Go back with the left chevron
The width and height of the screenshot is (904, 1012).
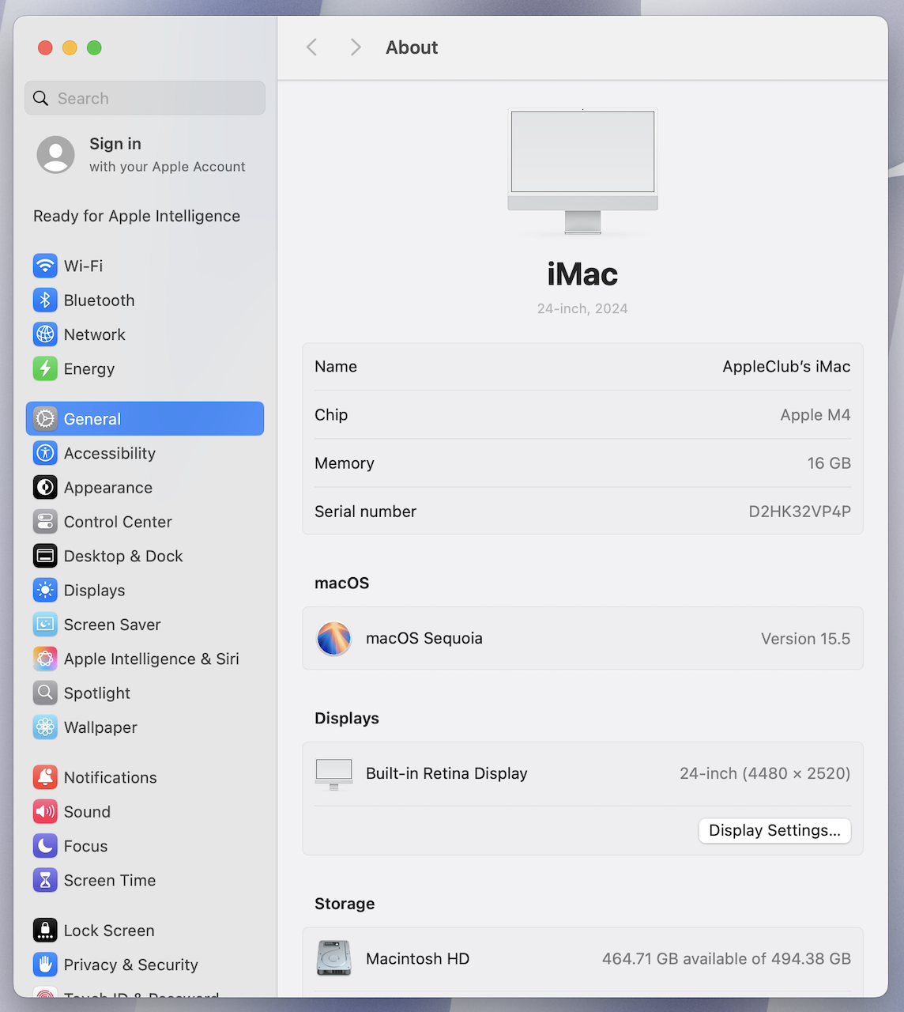click(x=312, y=47)
